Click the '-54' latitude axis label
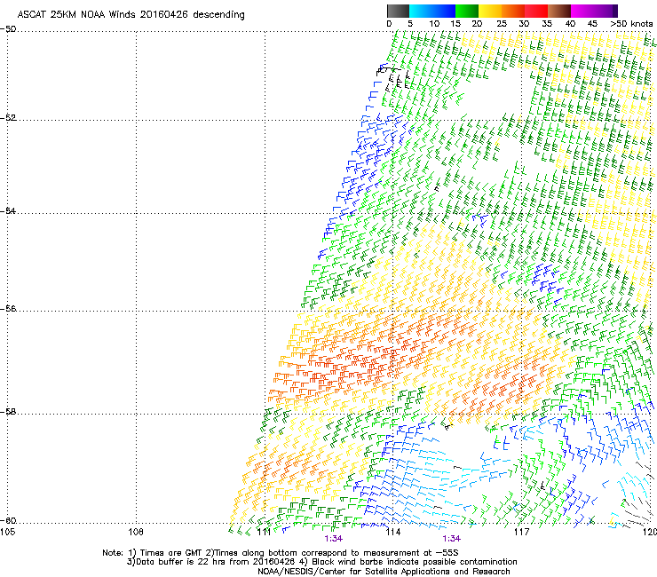Screen dimensions: 657x577 pos(8,210)
